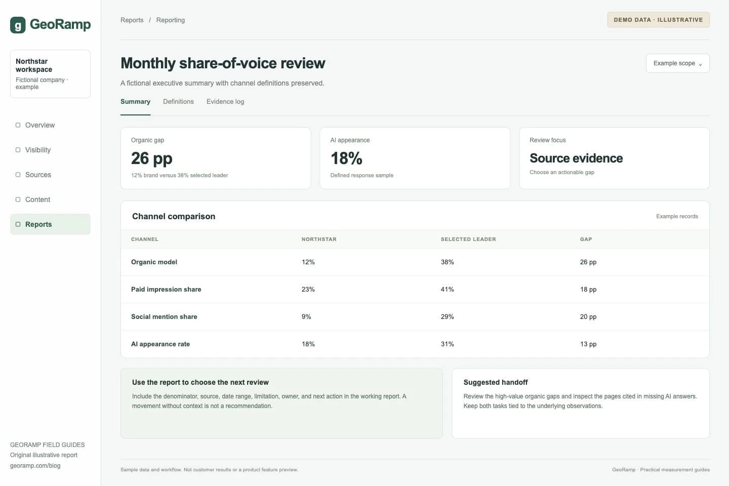Click the Example records label

[x=677, y=216]
